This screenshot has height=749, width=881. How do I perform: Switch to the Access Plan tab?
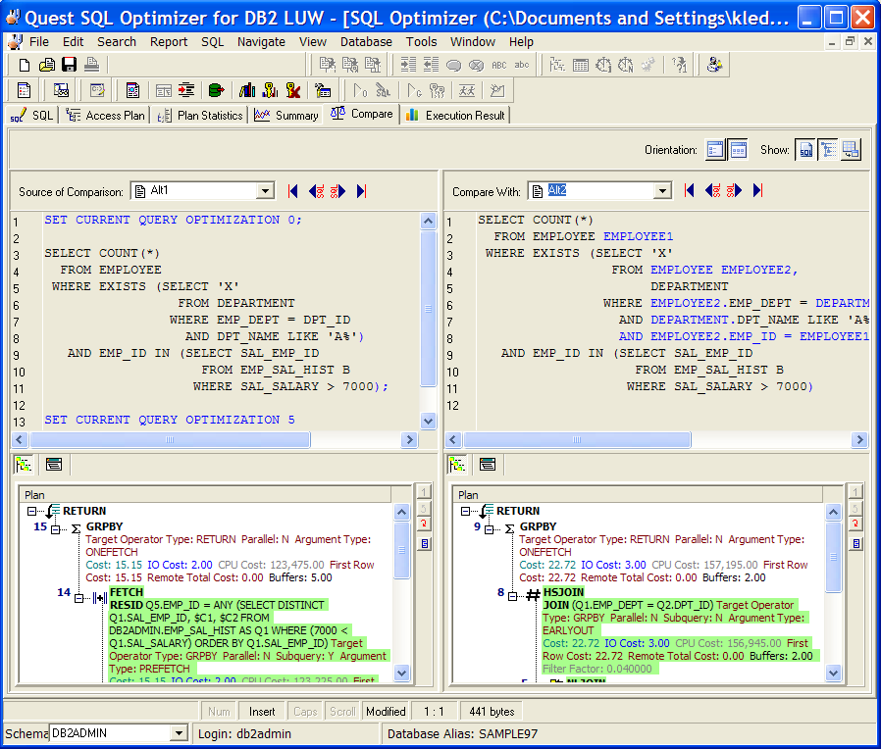click(106, 115)
